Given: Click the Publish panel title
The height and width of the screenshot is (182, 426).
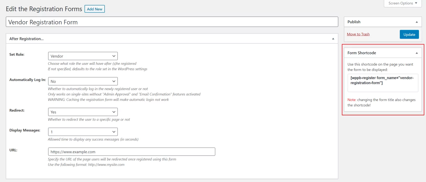Looking at the screenshot, I should pos(354,22).
